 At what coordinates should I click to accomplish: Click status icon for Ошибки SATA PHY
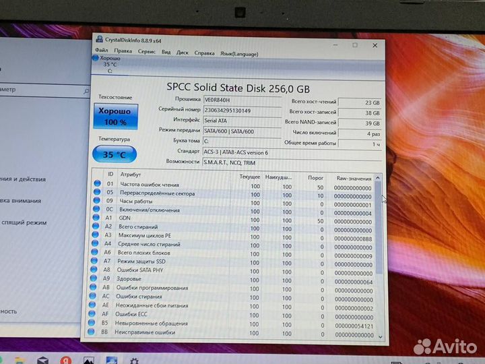(94, 270)
